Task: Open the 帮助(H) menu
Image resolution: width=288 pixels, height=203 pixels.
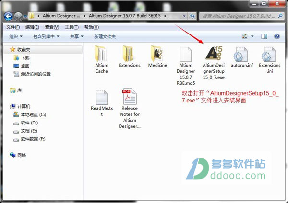Action: click(92, 27)
